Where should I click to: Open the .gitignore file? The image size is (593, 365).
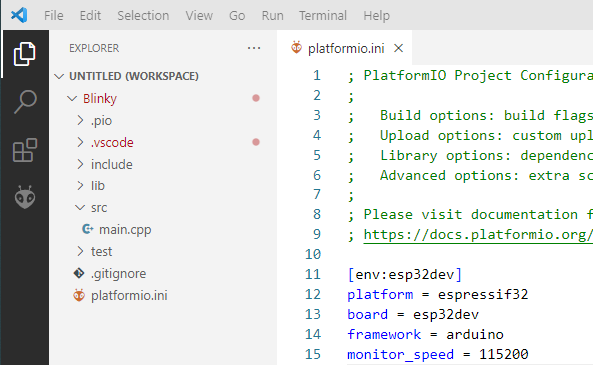[118, 273]
